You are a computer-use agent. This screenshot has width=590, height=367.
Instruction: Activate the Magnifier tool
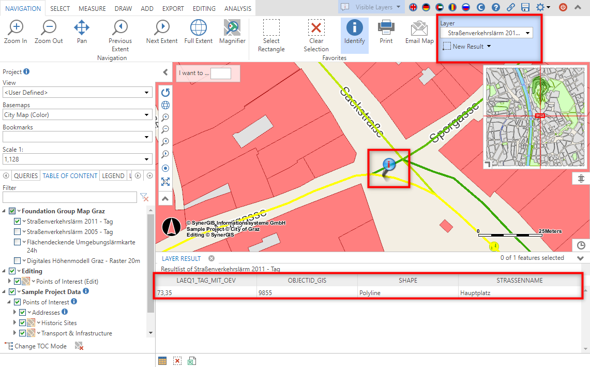coord(232,31)
